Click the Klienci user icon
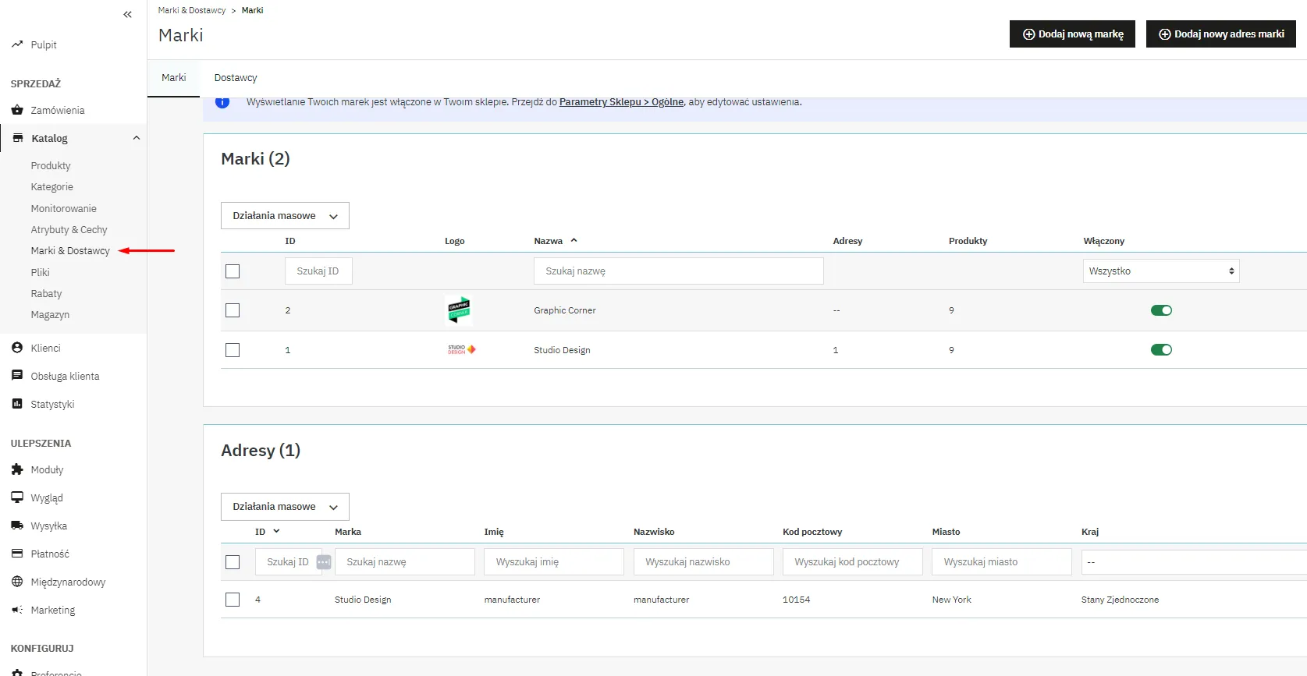Viewport: 1307px width, 676px height. pyautogui.click(x=17, y=348)
